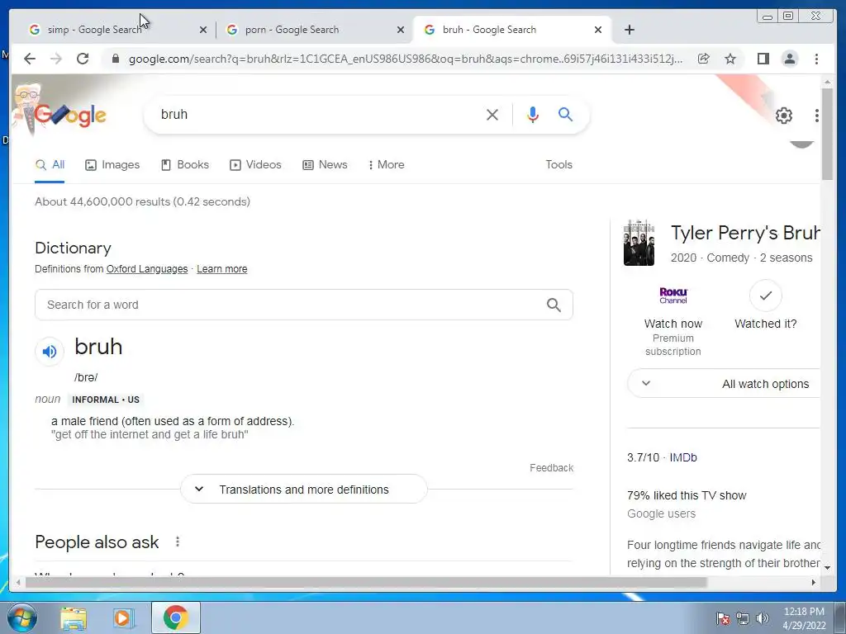Viewport: 846px width, 634px height.
Task: Switch to Images results
Action: point(112,164)
